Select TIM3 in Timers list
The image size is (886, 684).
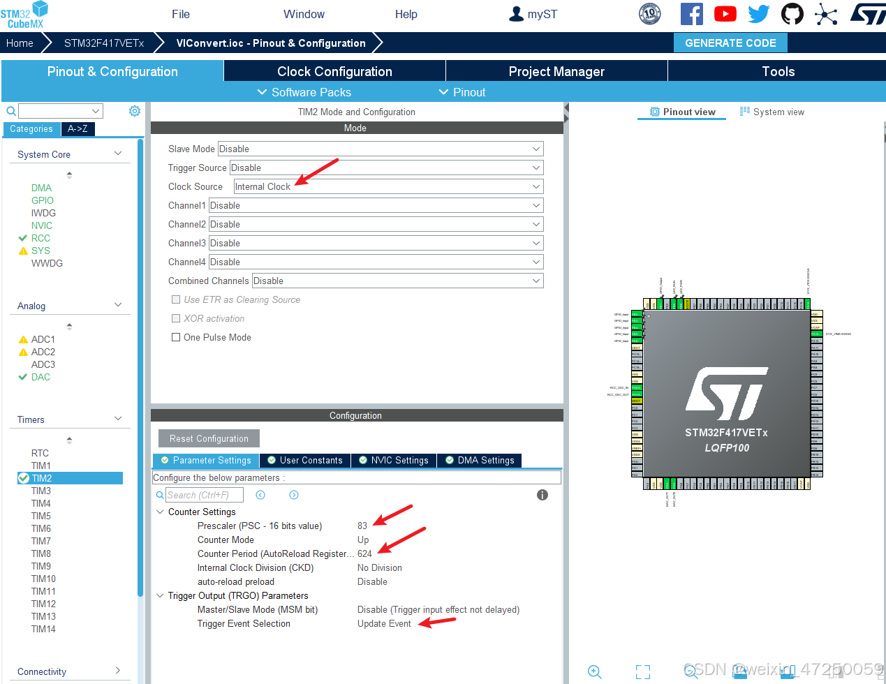[x=41, y=491]
